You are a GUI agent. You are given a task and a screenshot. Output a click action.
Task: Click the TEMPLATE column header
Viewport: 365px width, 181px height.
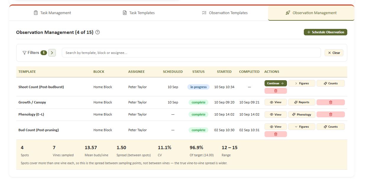(27, 72)
